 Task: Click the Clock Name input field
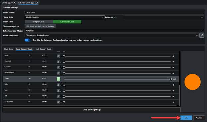[x=114, y=13]
